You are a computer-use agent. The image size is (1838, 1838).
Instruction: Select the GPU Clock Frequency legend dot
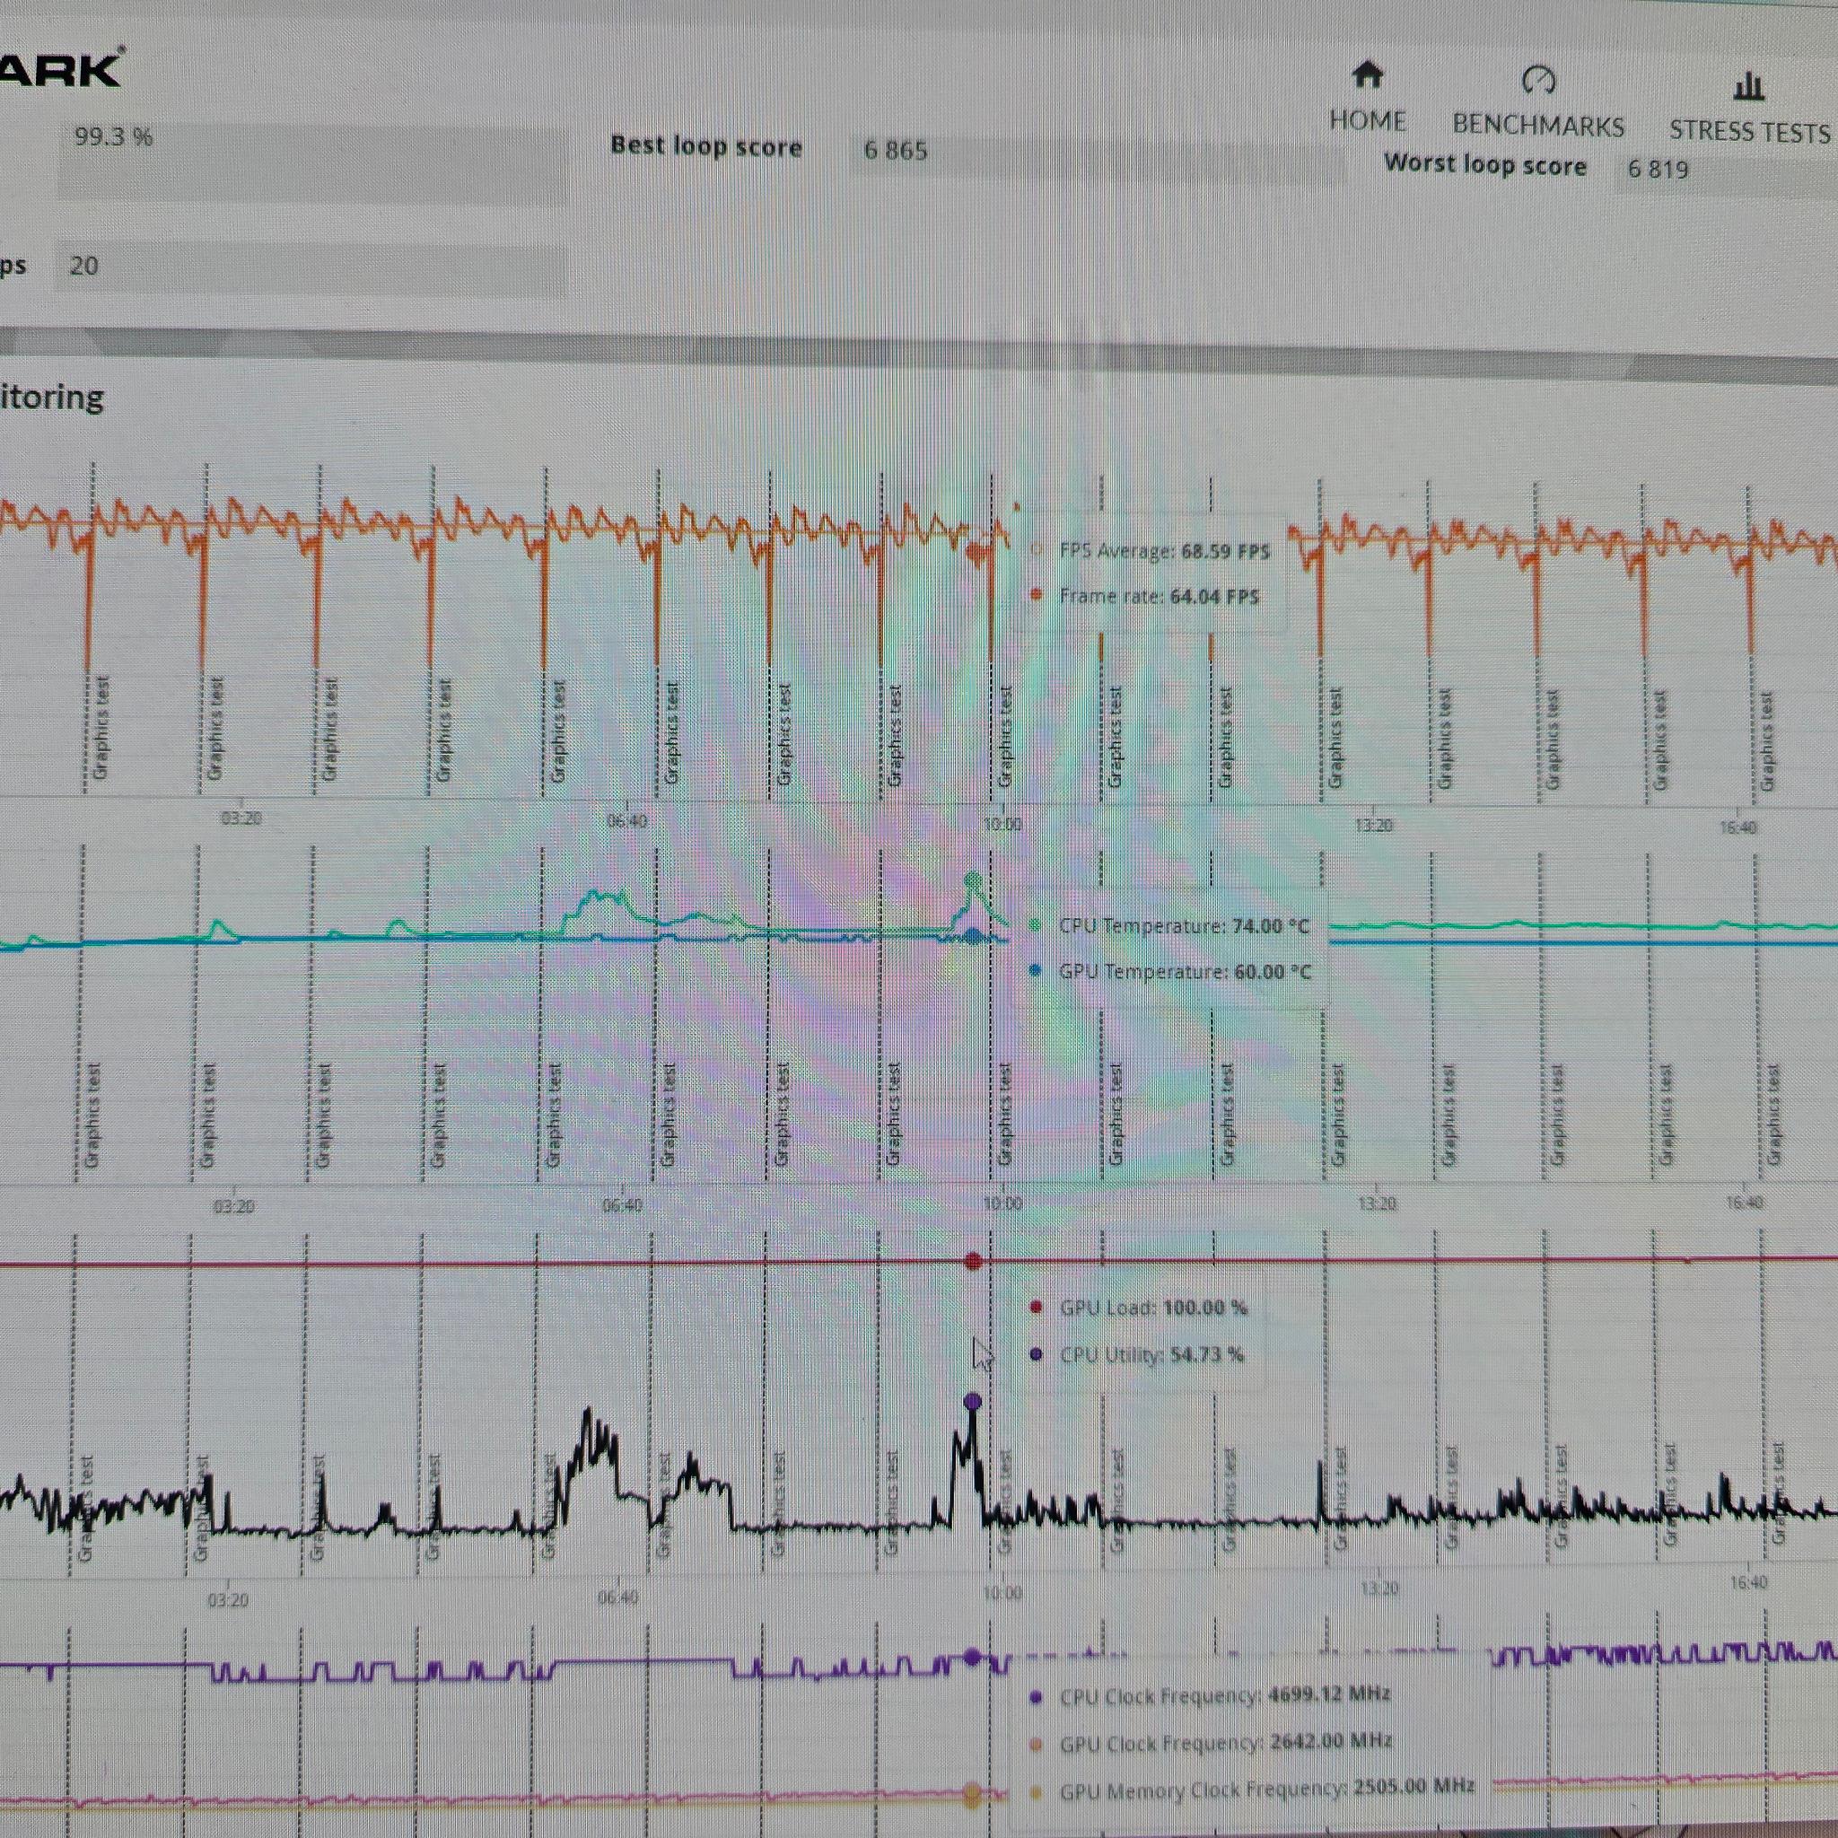pyautogui.click(x=1036, y=1744)
